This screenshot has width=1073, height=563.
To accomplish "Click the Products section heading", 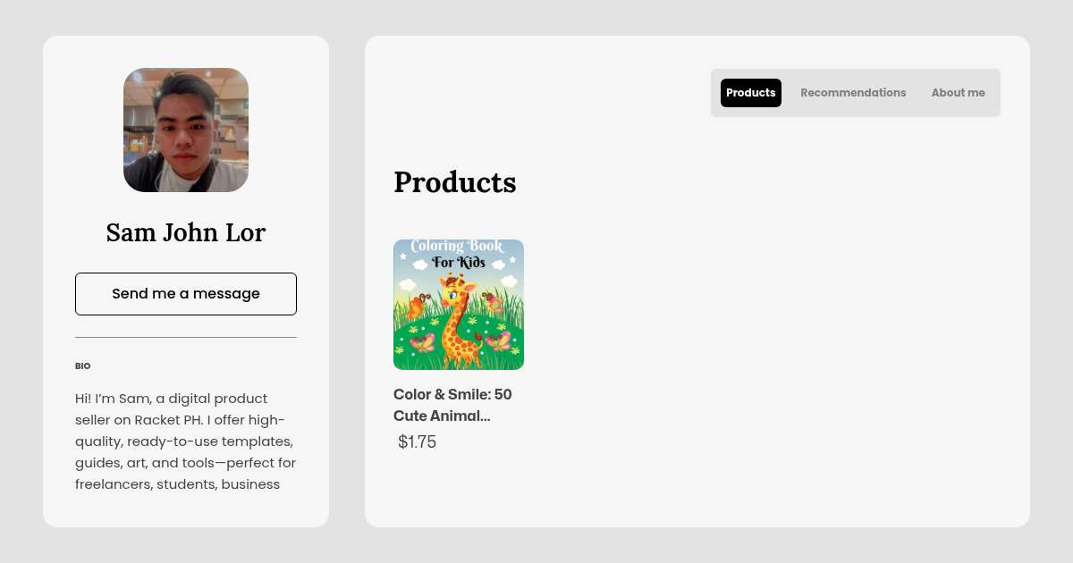I will click(455, 182).
